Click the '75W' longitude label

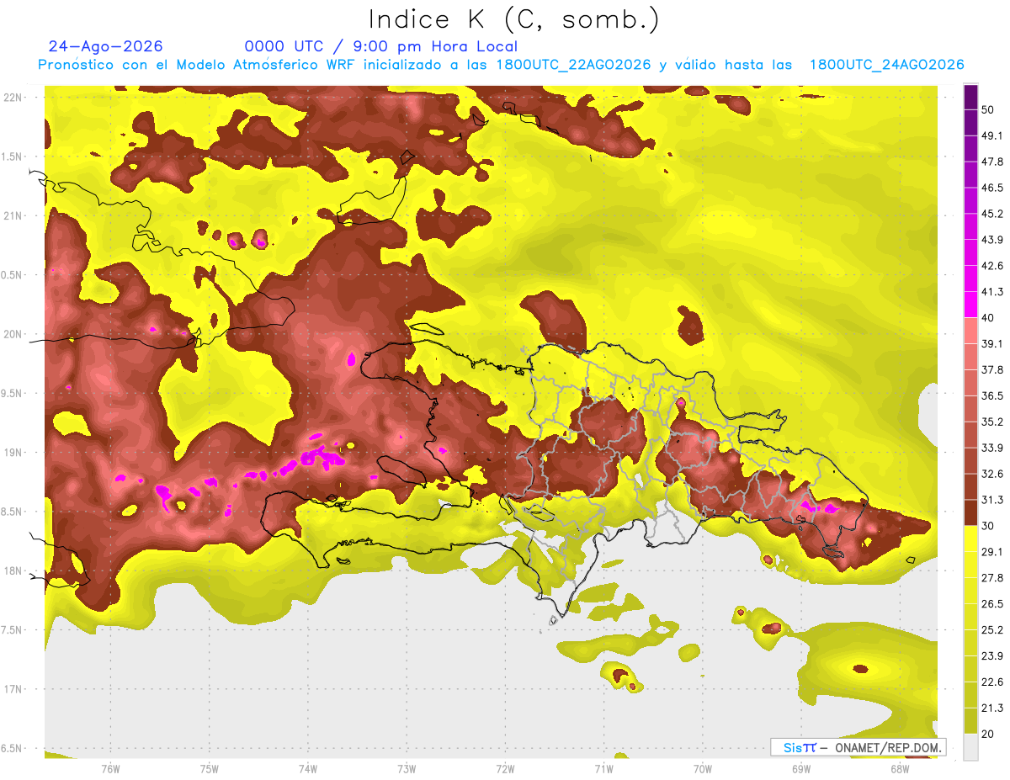pyautogui.click(x=210, y=769)
